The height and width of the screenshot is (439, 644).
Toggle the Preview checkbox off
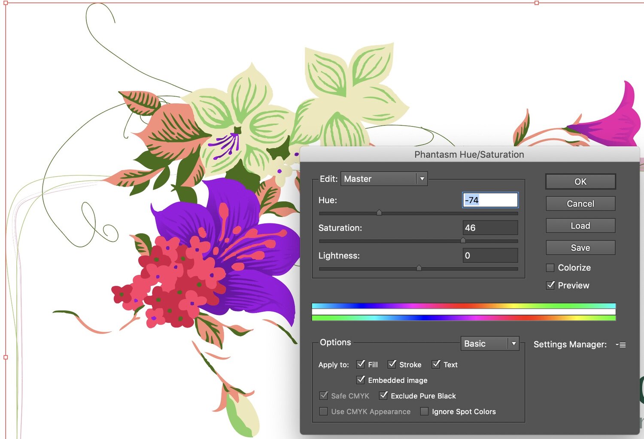[x=550, y=286]
